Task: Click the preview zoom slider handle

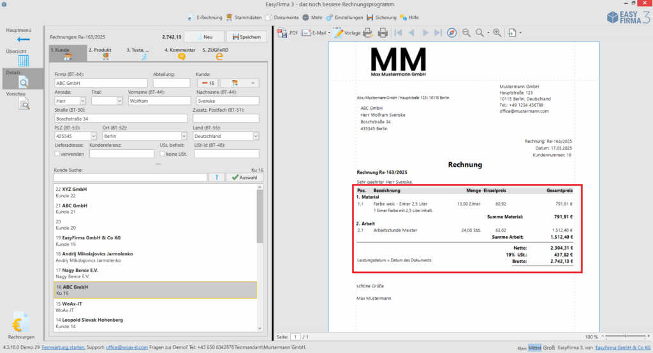Action: click(x=626, y=336)
